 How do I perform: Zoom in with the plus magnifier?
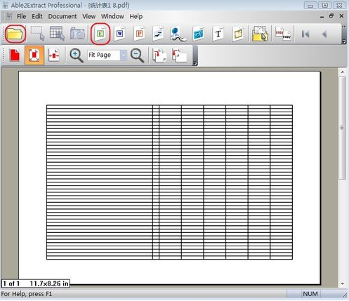pyautogui.click(x=77, y=55)
